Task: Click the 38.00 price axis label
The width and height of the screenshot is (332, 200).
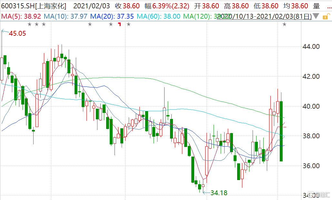Action: coord(311,136)
